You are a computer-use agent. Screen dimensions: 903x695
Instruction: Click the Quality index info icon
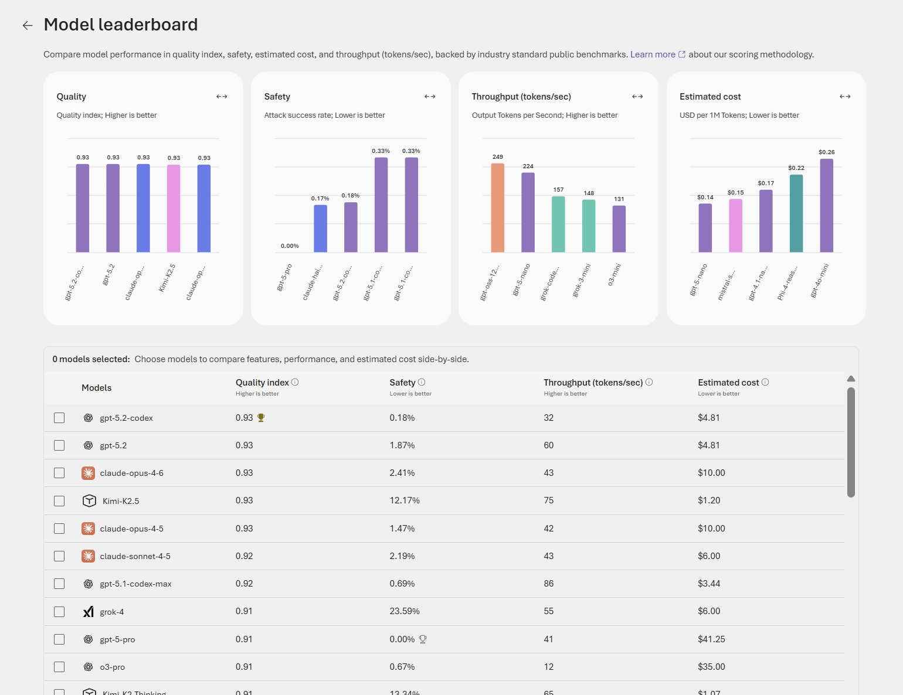pyautogui.click(x=295, y=382)
